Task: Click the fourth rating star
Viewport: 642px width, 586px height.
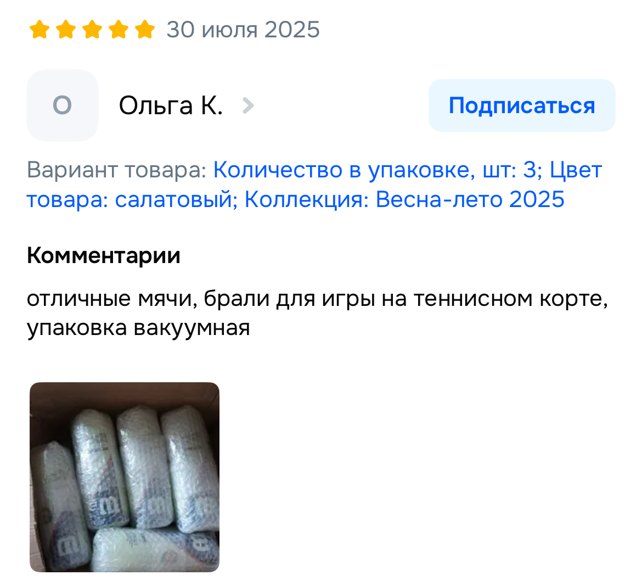Action: tap(119, 30)
